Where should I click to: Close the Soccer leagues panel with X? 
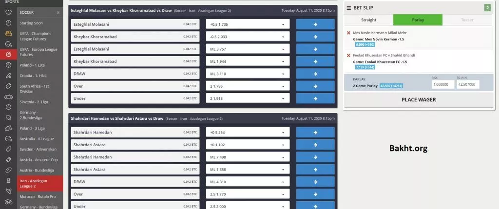58,12
